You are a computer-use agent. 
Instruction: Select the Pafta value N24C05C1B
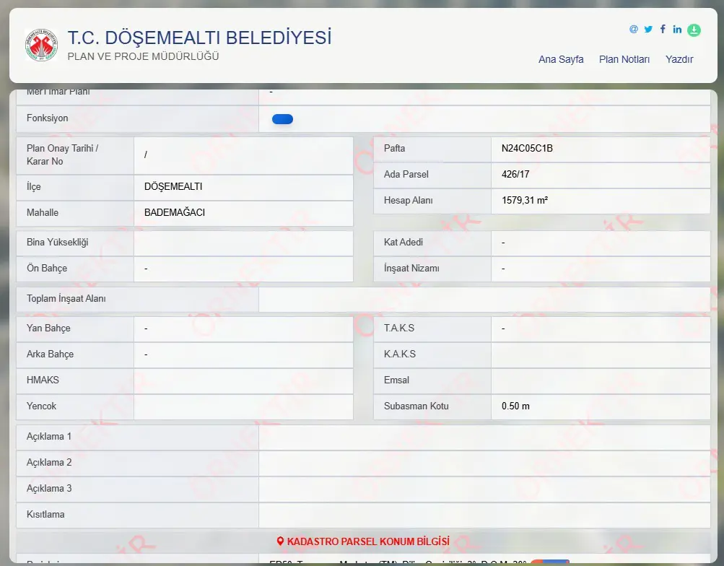point(527,148)
